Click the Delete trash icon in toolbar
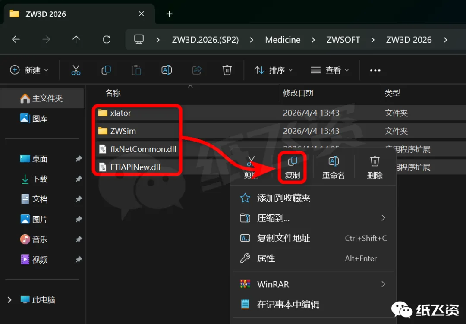Screen dimensions: 466x324 227,70
